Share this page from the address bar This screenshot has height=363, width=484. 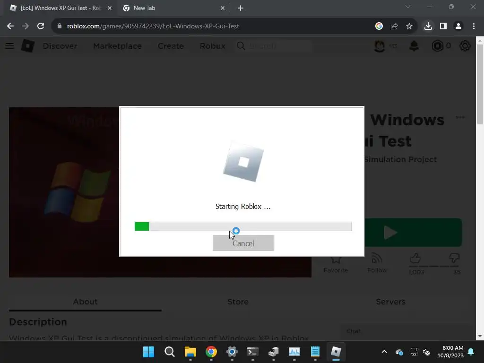tap(394, 26)
